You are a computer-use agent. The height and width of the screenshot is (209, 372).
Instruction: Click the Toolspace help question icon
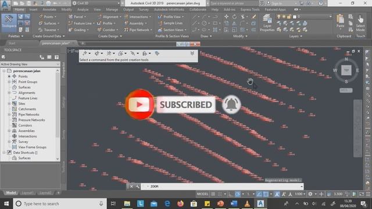56,57
